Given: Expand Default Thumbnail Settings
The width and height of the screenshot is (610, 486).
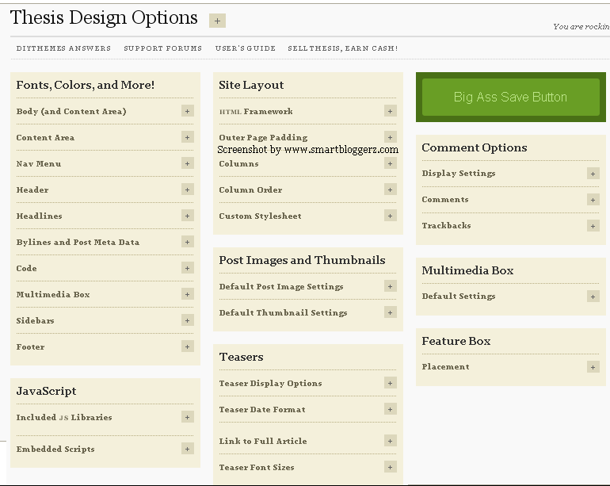Looking at the screenshot, I should click(391, 312).
